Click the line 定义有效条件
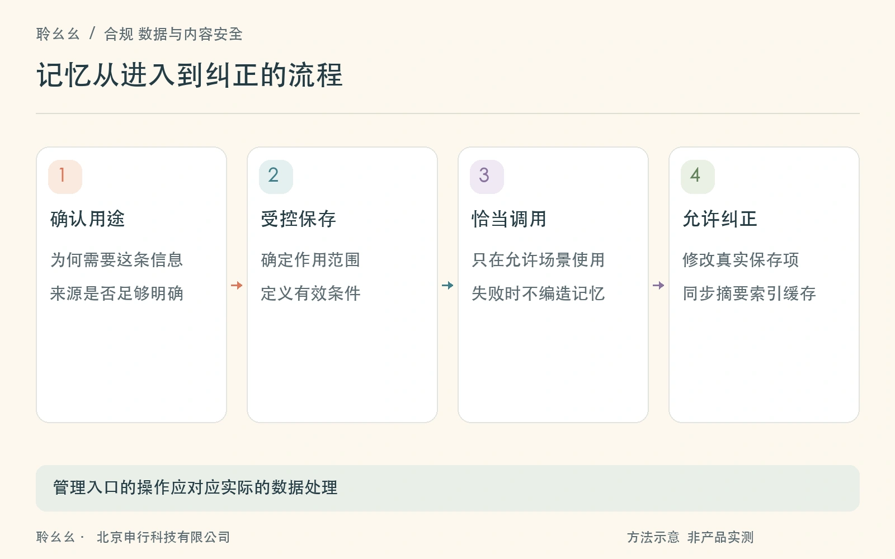The image size is (895, 559). (x=311, y=293)
